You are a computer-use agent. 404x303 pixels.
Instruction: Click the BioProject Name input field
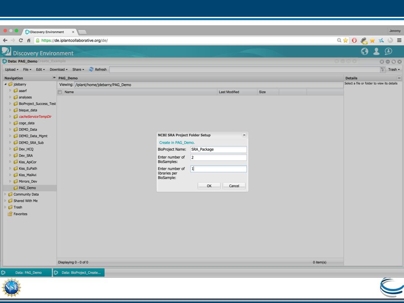point(218,149)
